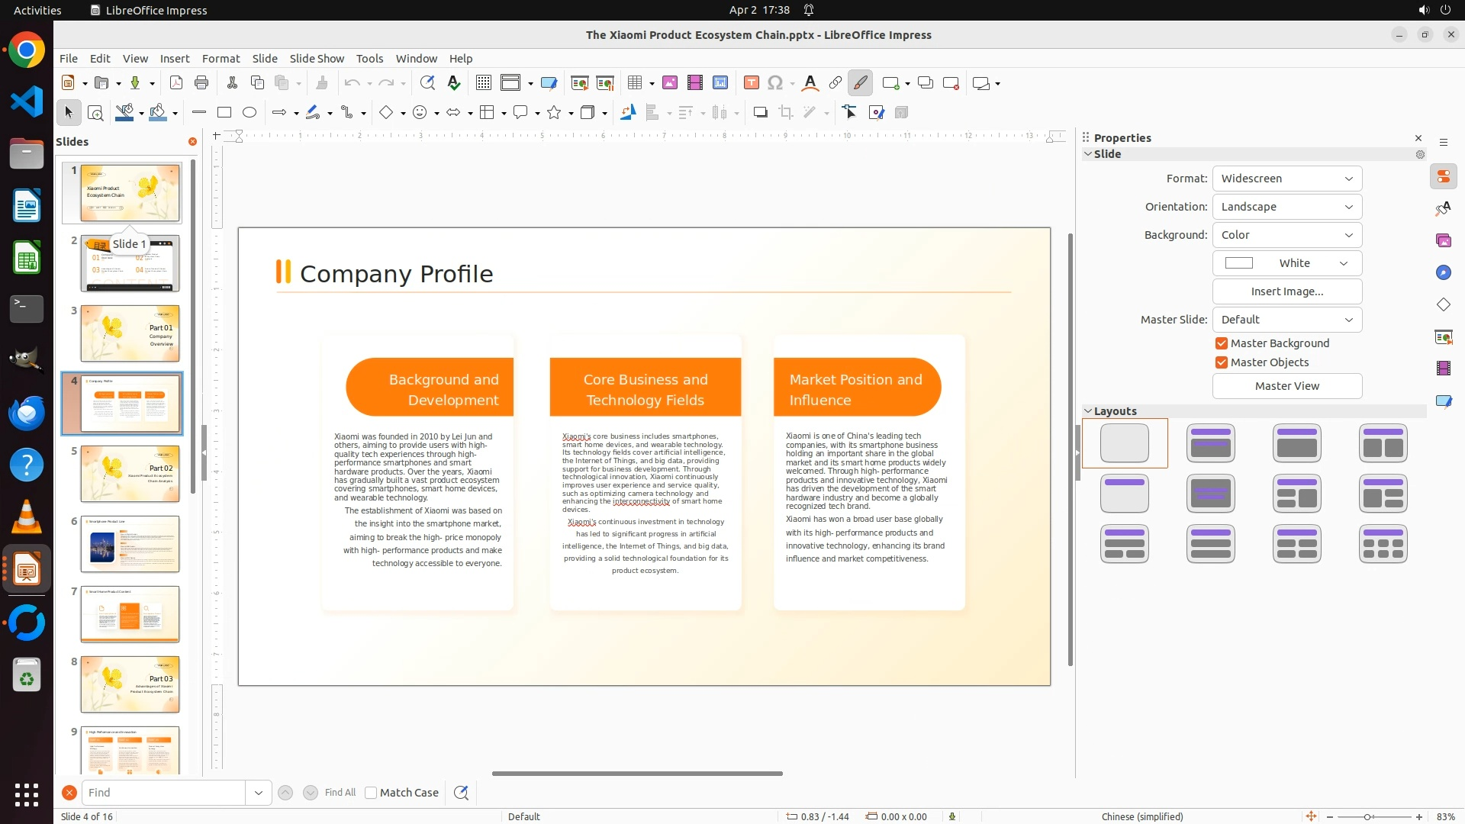
Task: Click the Insert Text Box icon
Action: click(751, 83)
